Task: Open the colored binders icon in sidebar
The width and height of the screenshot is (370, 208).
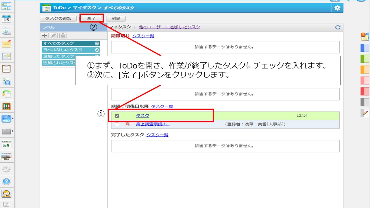Action: pyautogui.click(x=6, y=106)
